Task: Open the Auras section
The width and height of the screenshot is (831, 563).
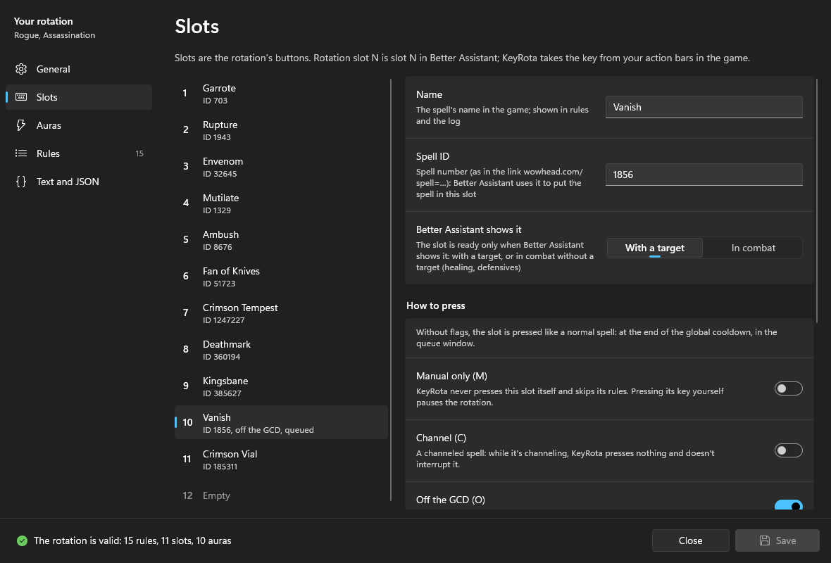Action: click(78, 125)
